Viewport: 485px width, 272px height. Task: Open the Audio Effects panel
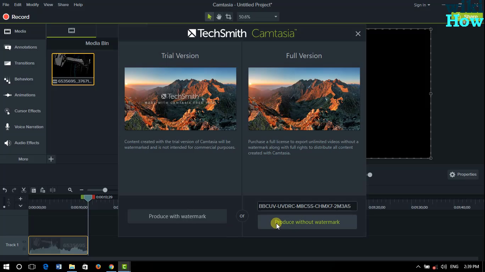coord(23,143)
